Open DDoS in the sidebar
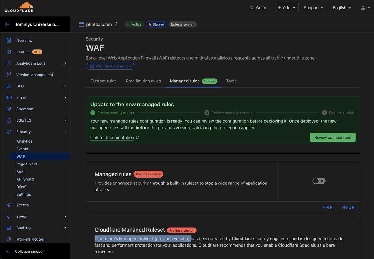The height and width of the screenshot is (259, 374). [x=21, y=187]
